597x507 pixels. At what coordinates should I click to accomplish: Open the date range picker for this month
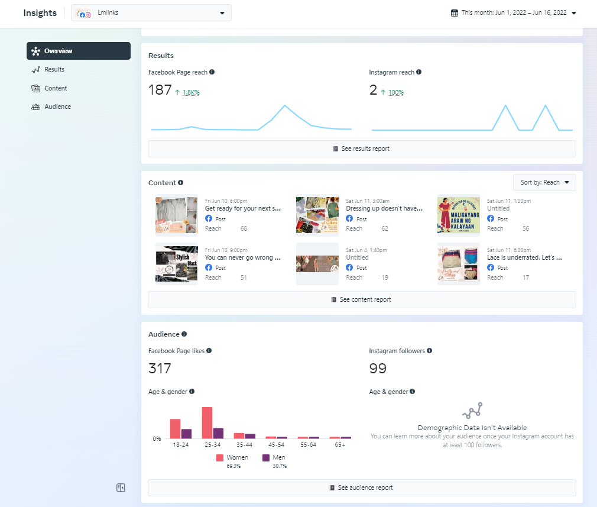tap(513, 12)
